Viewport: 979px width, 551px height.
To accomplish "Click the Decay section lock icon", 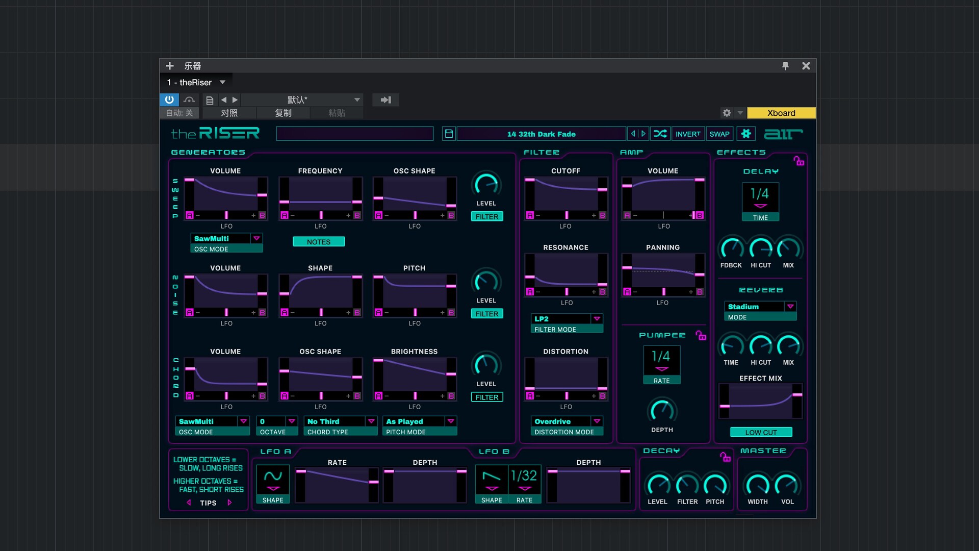I will pos(725,457).
